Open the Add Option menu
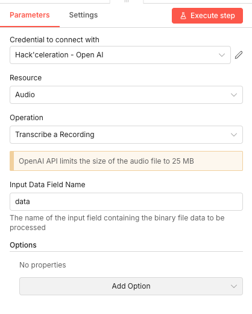The width and height of the screenshot is (252, 314). (x=131, y=286)
